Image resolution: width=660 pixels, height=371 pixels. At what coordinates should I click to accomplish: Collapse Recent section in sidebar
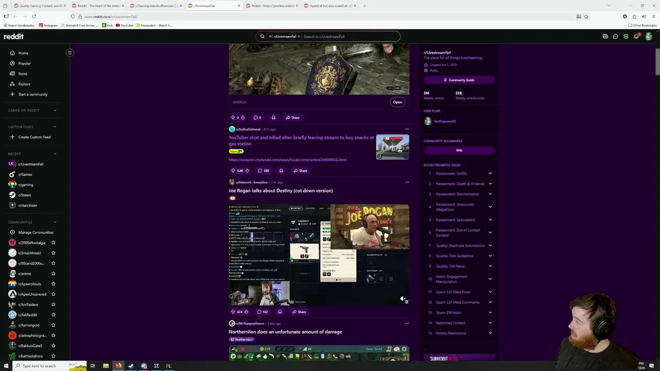55,154
